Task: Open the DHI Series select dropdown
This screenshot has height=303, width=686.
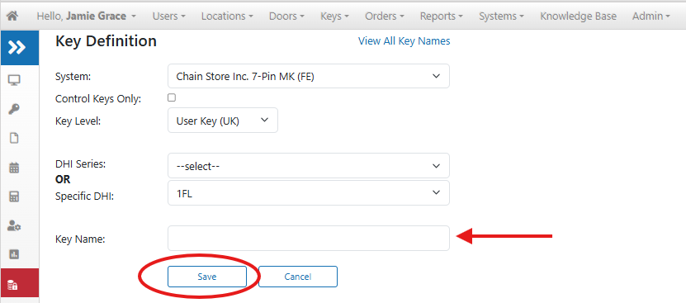Action: coord(309,165)
